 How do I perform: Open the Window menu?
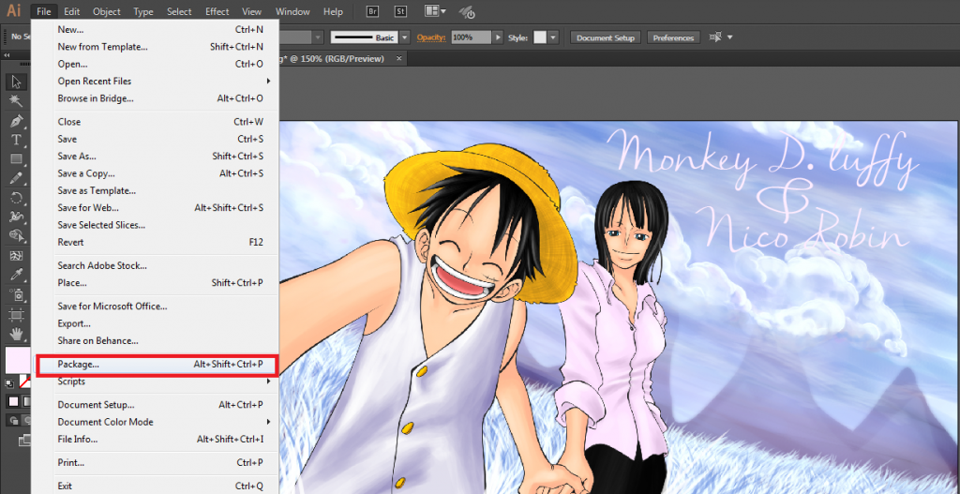292,11
